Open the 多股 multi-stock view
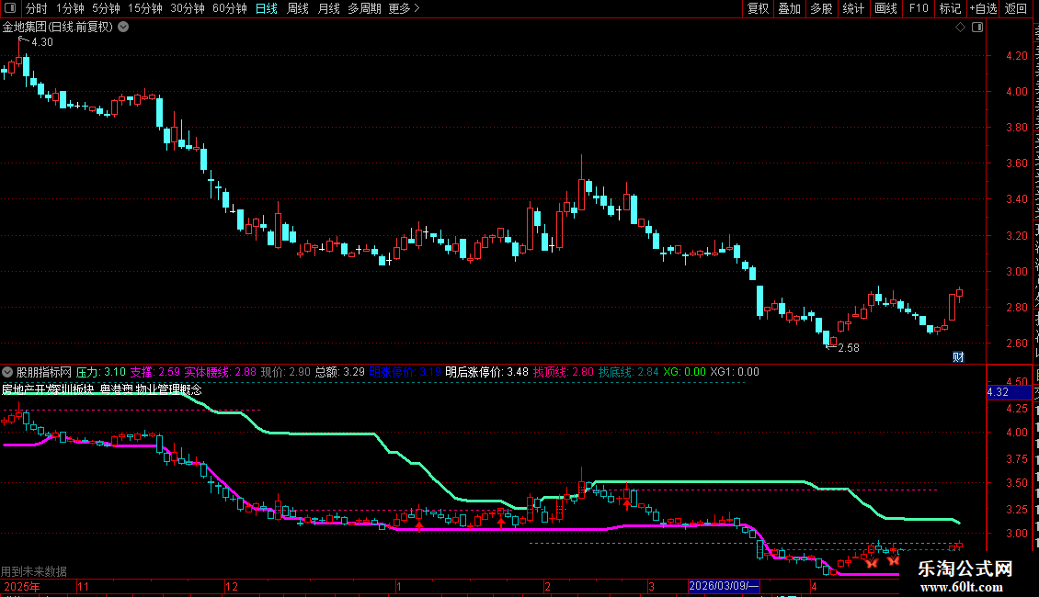This screenshot has width=1039, height=597. 821,8
